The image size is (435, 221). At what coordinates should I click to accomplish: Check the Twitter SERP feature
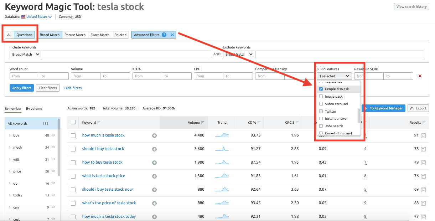pyautogui.click(x=321, y=111)
